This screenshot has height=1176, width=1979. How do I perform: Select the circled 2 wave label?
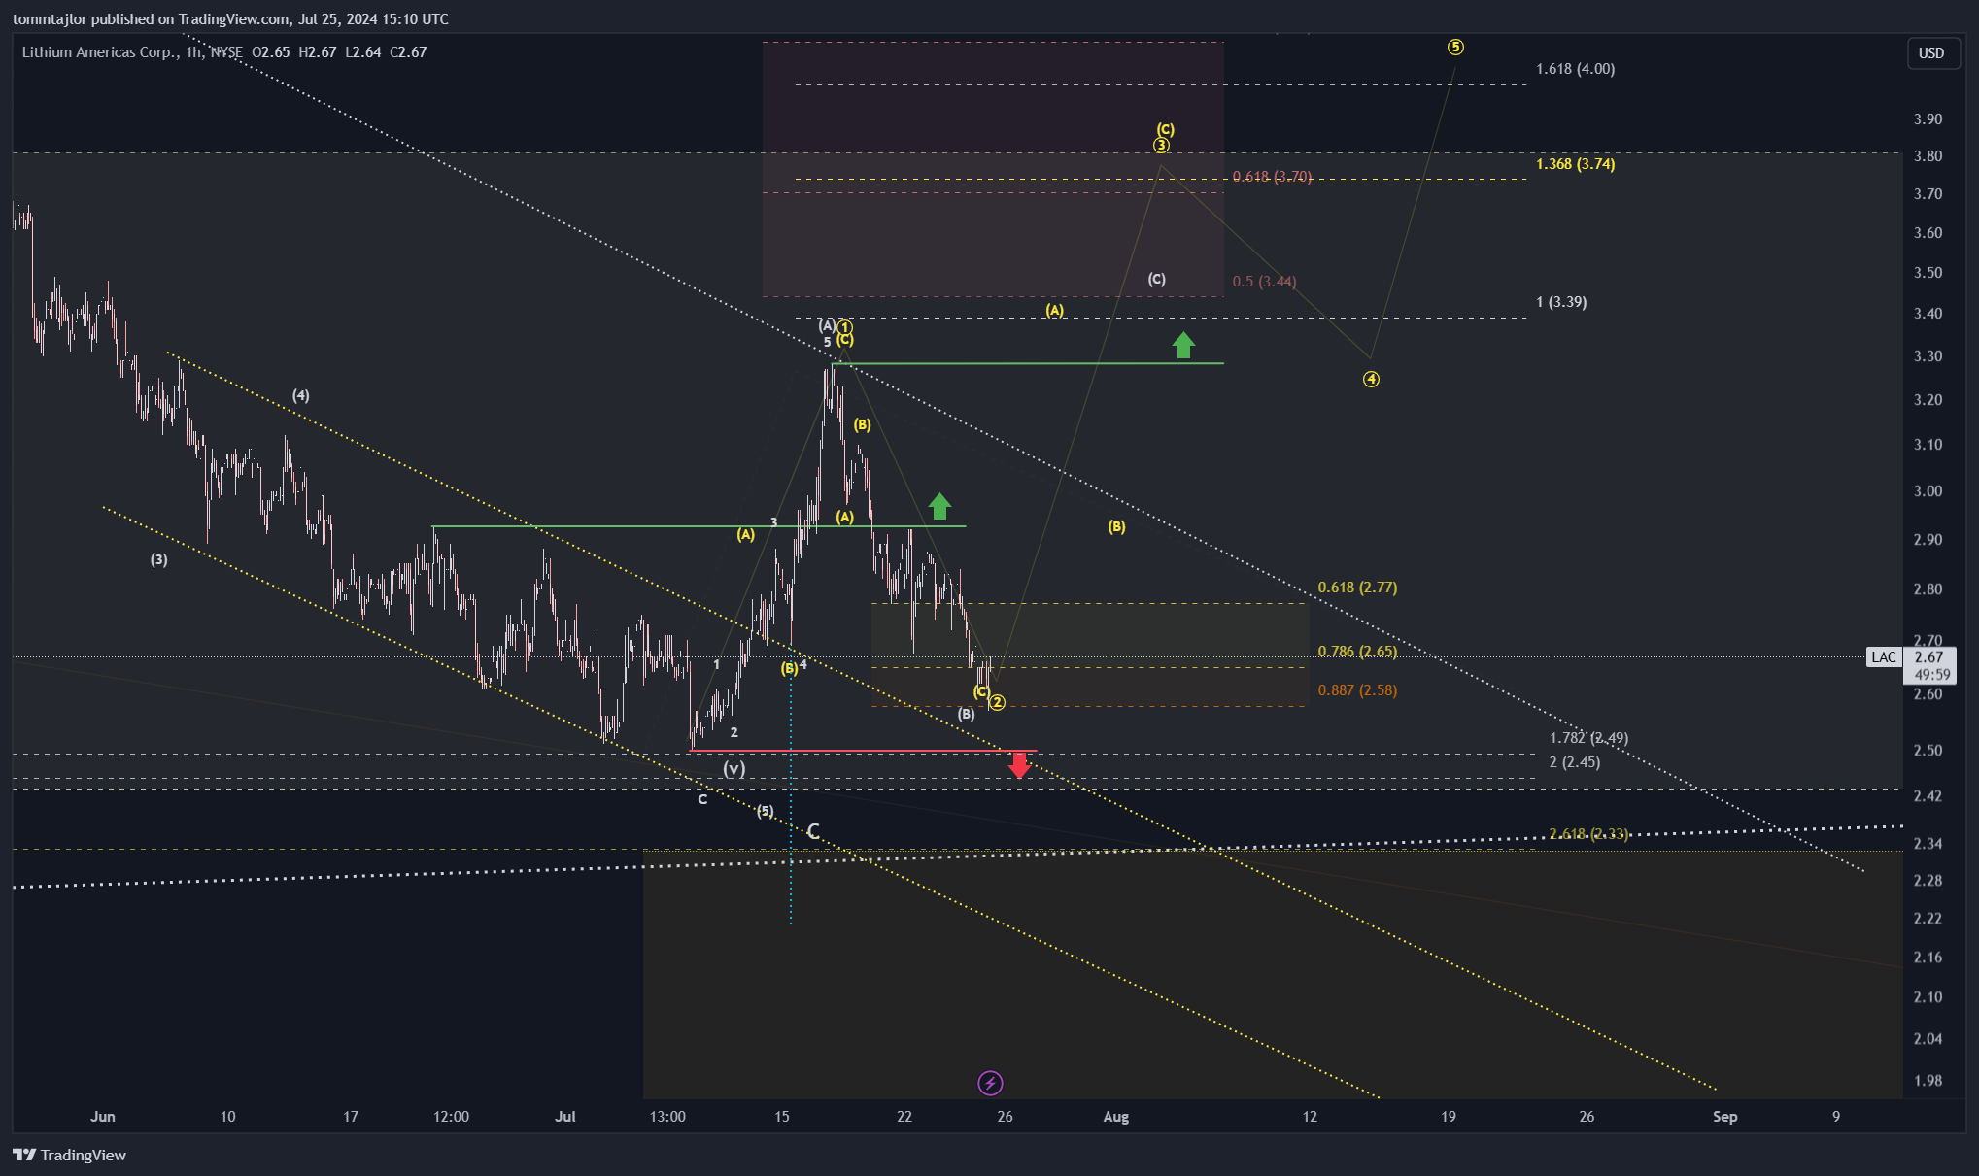(x=997, y=702)
